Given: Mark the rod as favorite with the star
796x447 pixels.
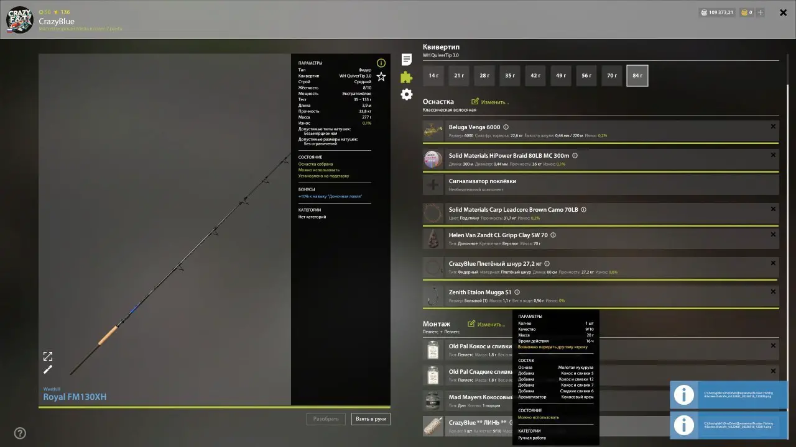Looking at the screenshot, I should [x=381, y=76].
